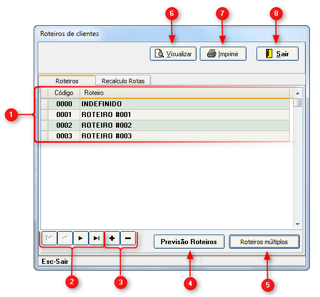Click scrollbar up arrow in grid

pos(298,93)
